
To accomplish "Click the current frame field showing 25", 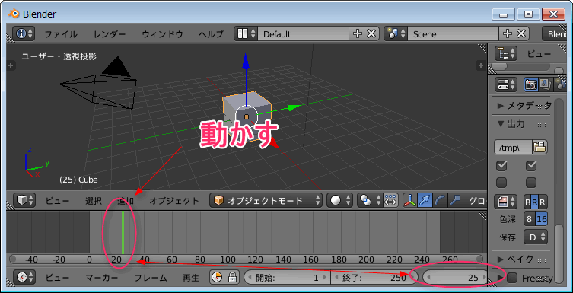I will click(455, 278).
